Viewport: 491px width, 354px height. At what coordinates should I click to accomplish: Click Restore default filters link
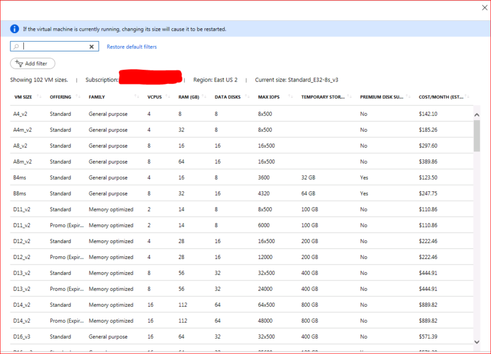pos(131,47)
